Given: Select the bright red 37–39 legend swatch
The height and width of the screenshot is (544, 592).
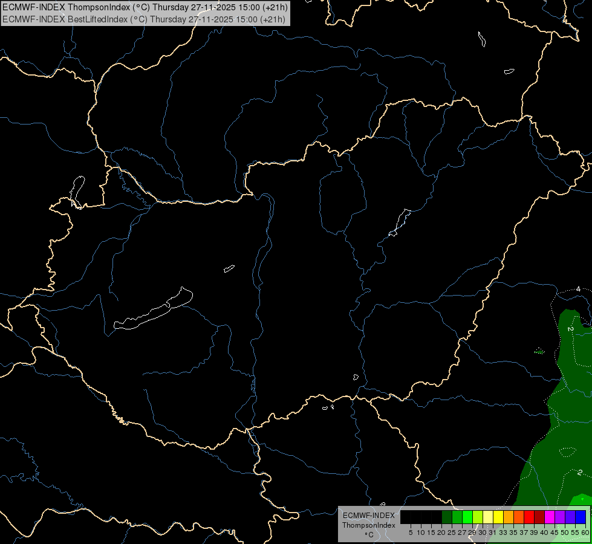Looking at the screenshot, I should (529, 517).
